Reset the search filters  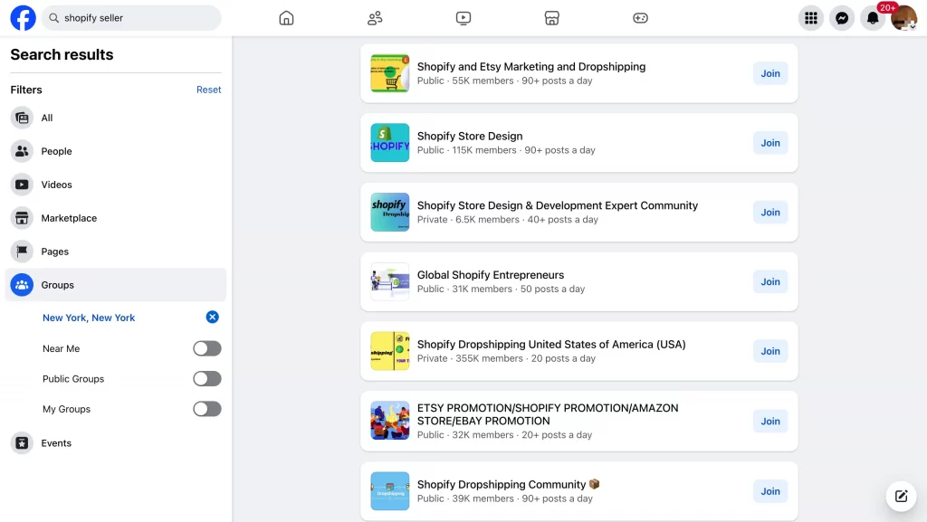click(x=209, y=90)
